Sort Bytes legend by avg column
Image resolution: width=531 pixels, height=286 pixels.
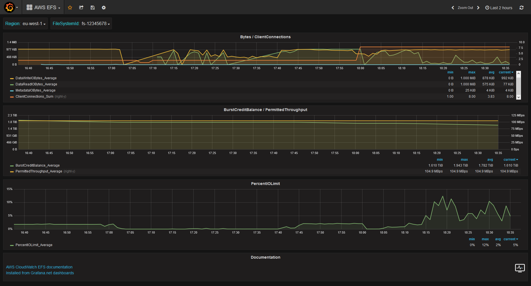[x=492, y=72]
